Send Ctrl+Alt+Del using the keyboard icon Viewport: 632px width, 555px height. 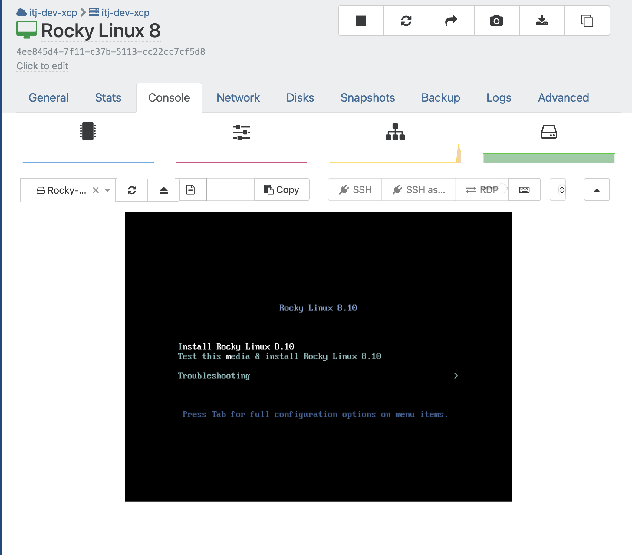(524, 189)
